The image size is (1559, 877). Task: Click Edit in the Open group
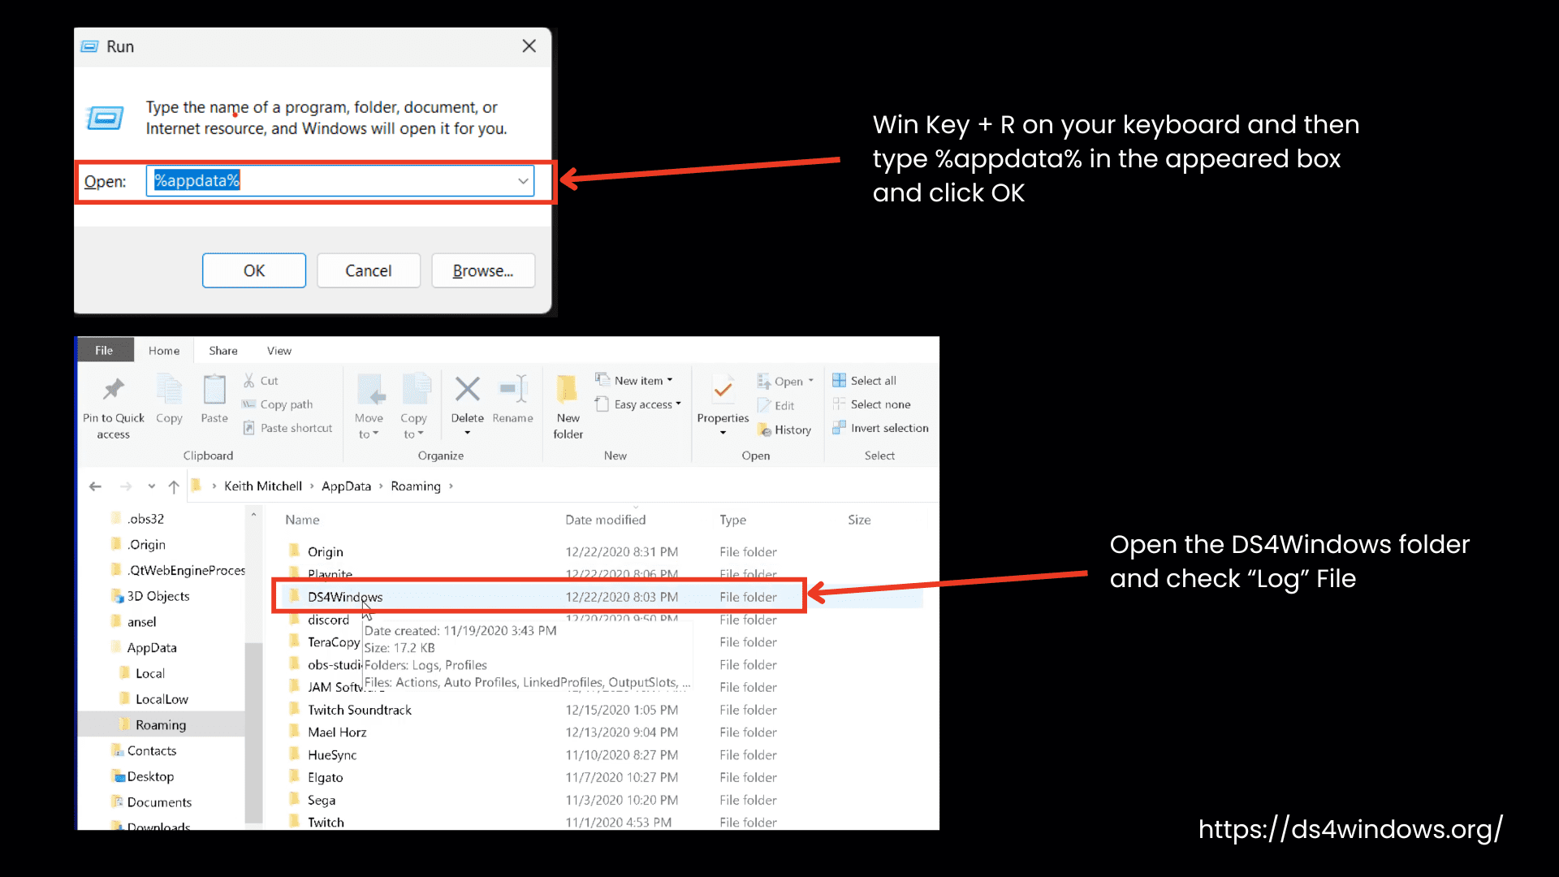[x=776, y=405]
